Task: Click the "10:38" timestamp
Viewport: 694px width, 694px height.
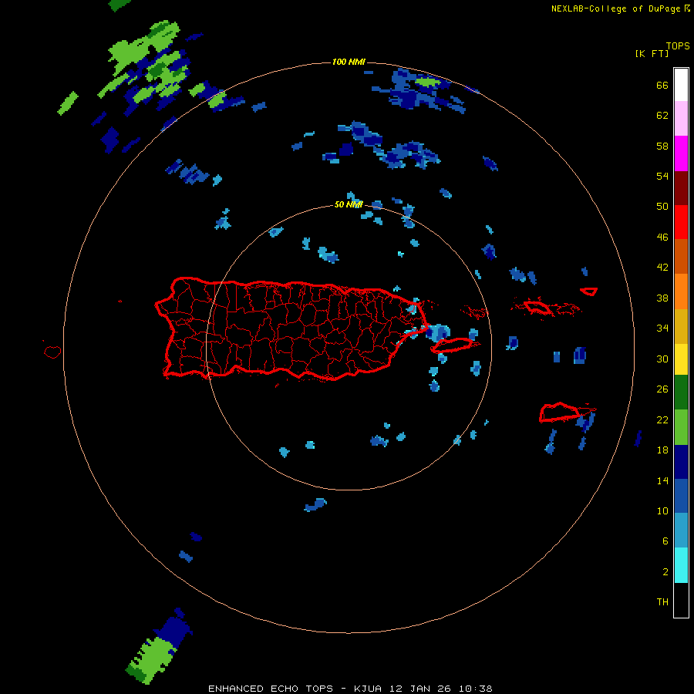Action: 476,689
